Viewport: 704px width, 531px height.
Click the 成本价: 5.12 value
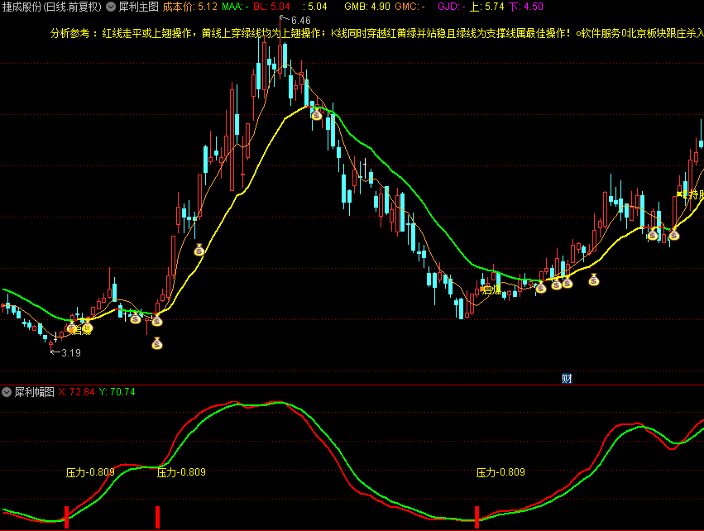pyautogui.click(x=190, y=7)
